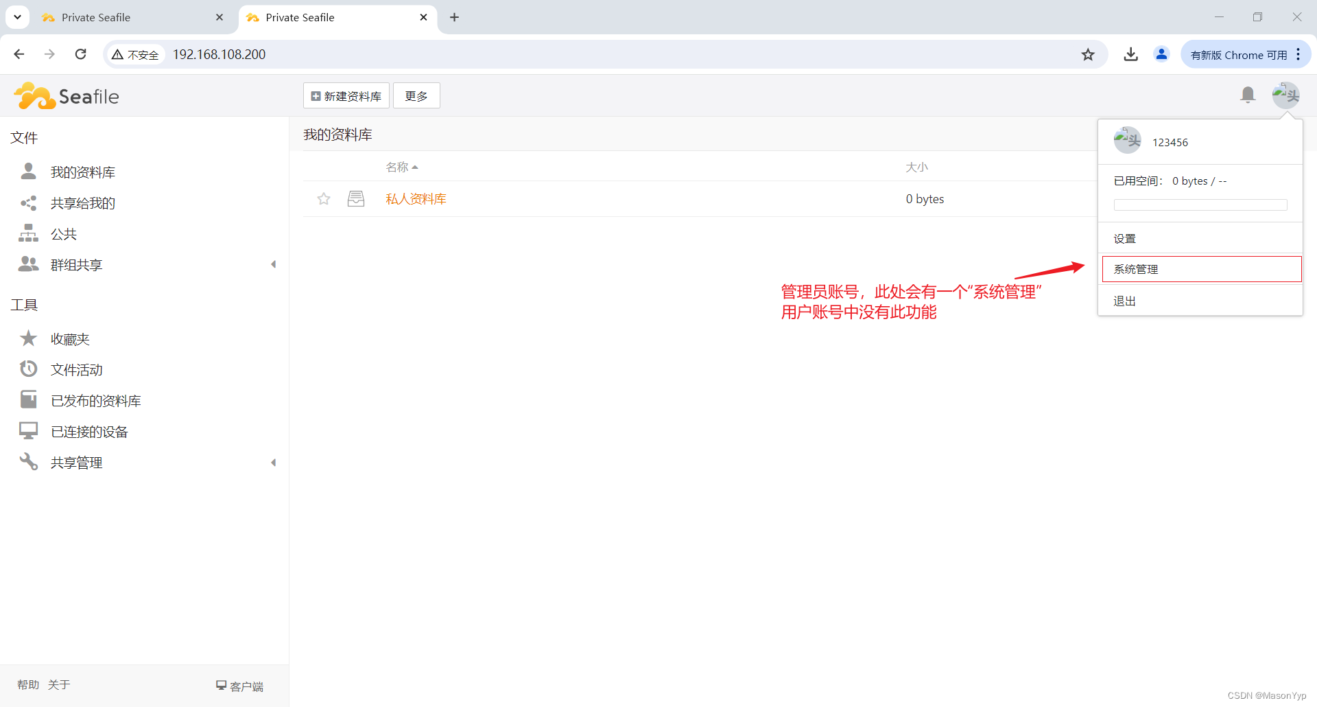Viewport: 1317px width, 707px height.
Task: Go to 收藏夹 text link
Action: click(x=70, y=339)
